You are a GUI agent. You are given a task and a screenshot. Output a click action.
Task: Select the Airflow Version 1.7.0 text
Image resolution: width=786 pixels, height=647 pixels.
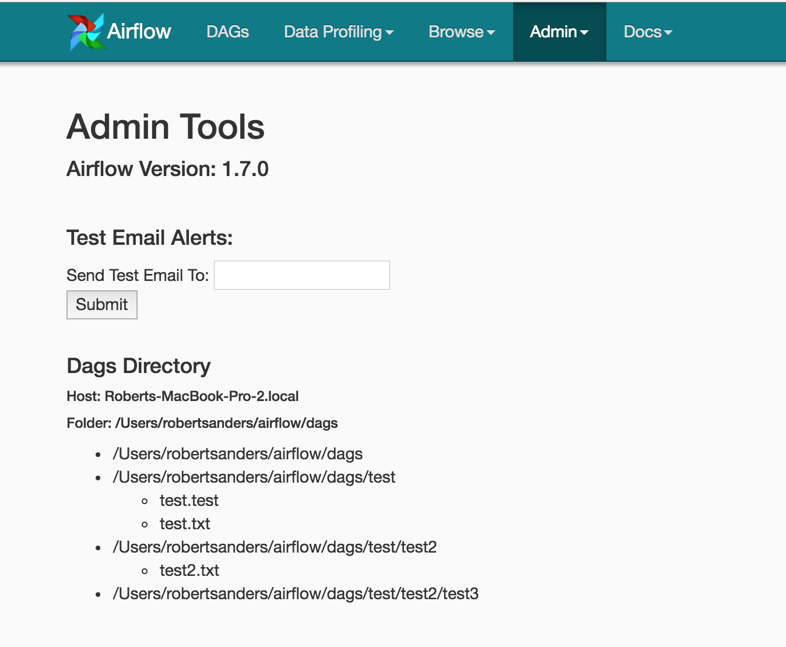167,169
